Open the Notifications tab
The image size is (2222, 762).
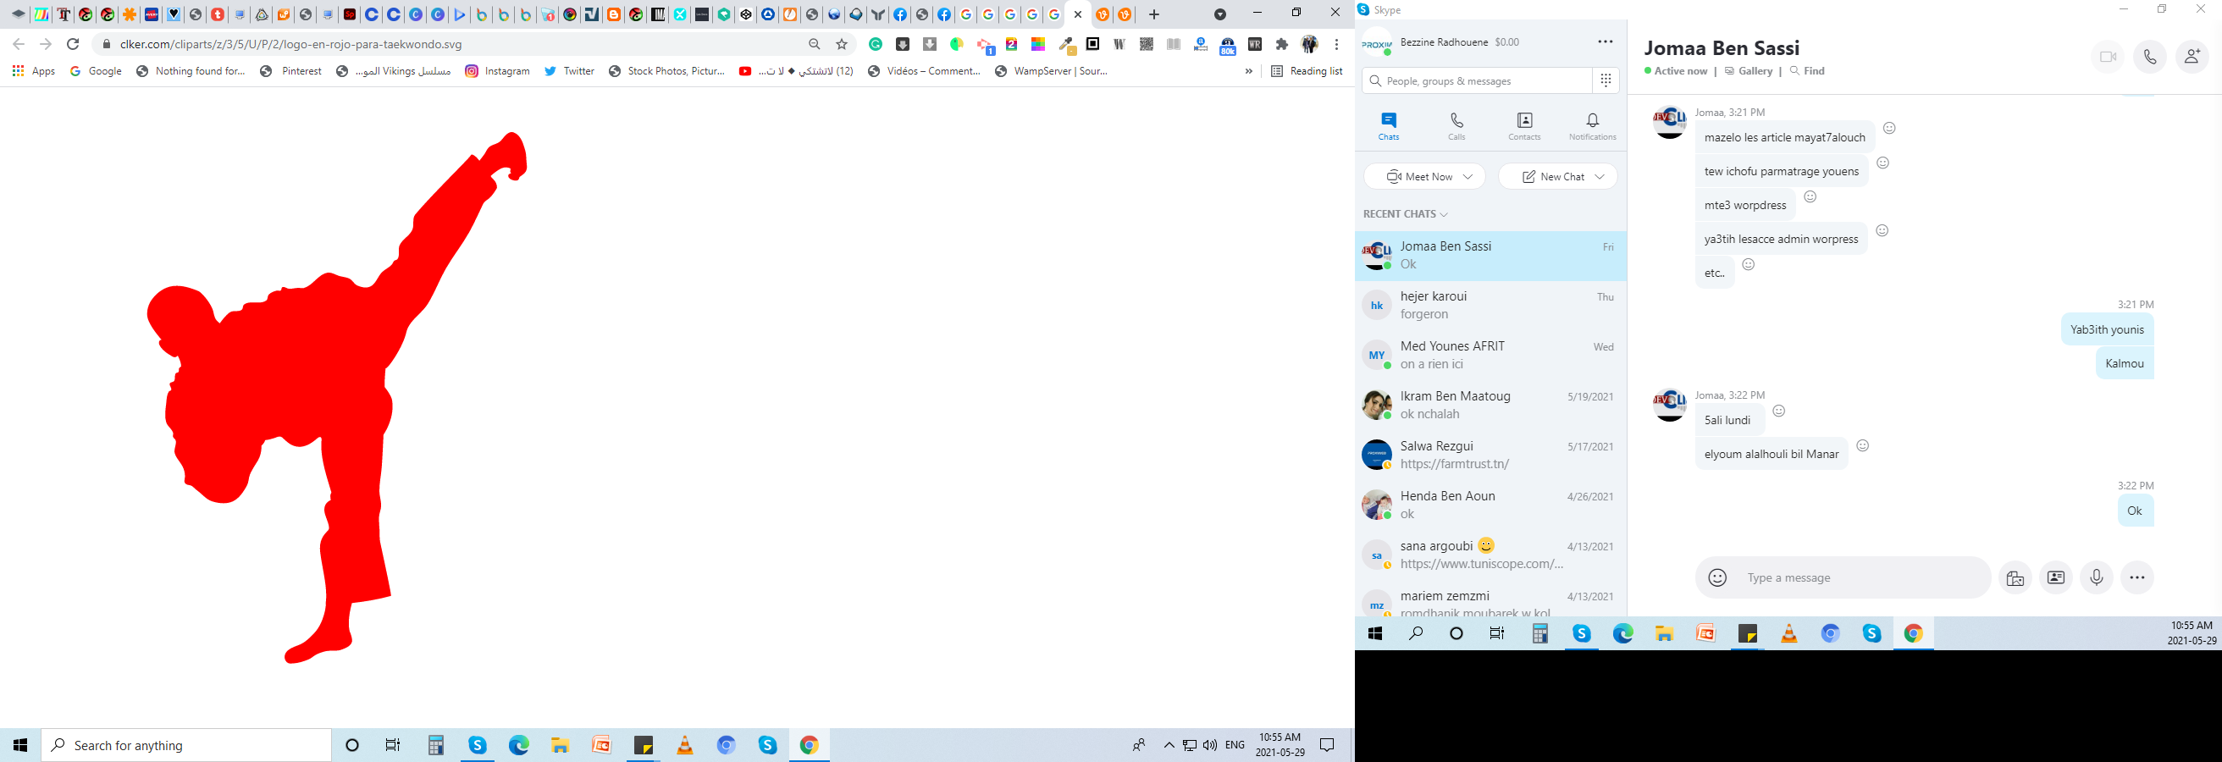pos(1592,126)
